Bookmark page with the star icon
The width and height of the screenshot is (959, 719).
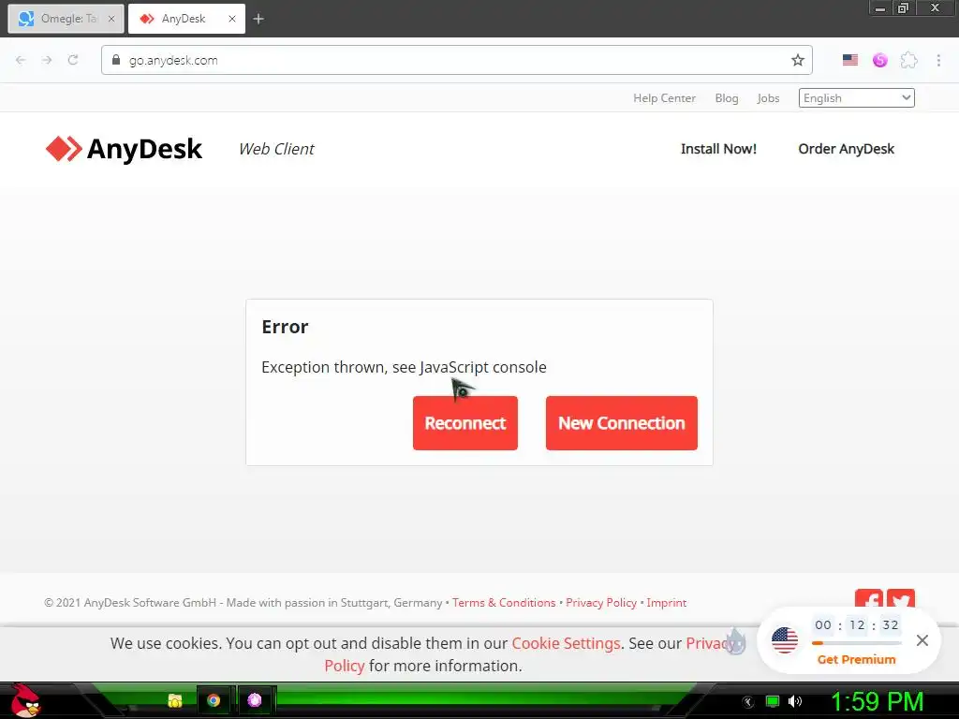798,60
